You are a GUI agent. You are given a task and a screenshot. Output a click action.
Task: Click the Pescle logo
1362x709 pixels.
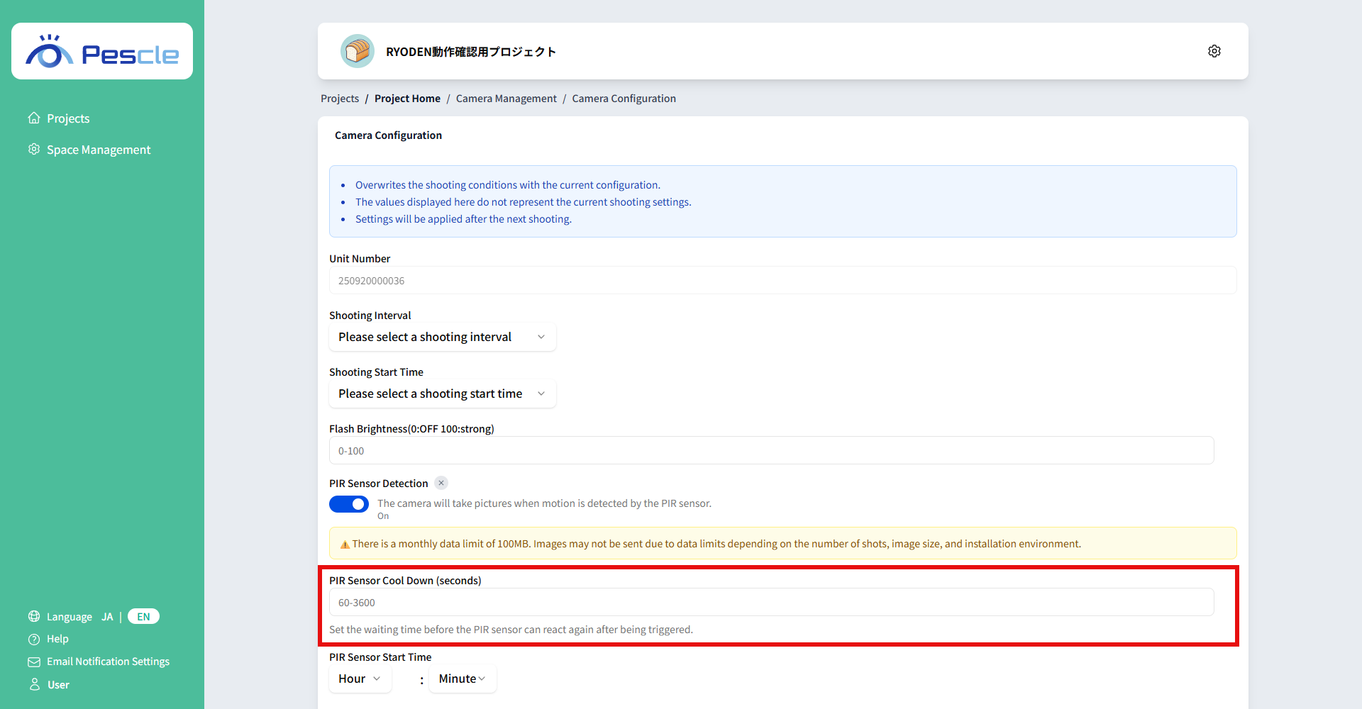pyautogui.click(x=102, y=51)
